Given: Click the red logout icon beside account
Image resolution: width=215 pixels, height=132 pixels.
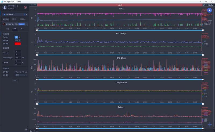Looking at the screenshot, I should (x=25, y=7).
